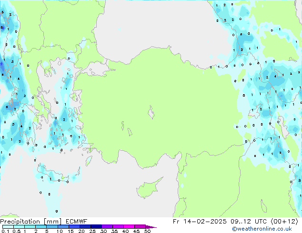The image size is (302, 233).
Task: Click the legend value '35'
Action: pos(114,231)
